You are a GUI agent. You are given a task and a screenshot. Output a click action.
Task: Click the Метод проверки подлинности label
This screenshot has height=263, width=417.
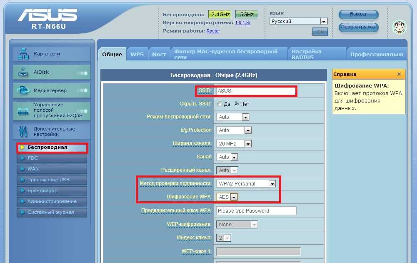(175, 183)
